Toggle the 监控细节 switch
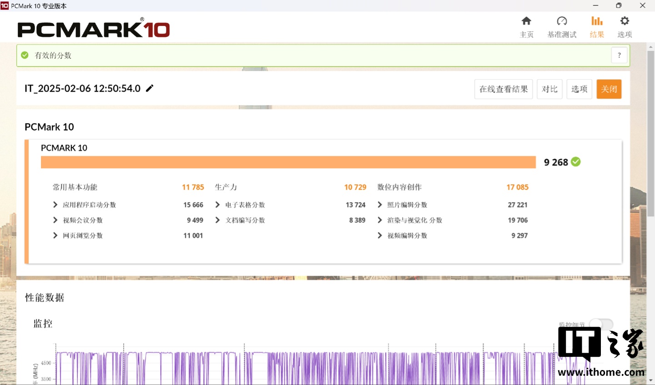Screen dimensions: 655x385 point(601,324)
